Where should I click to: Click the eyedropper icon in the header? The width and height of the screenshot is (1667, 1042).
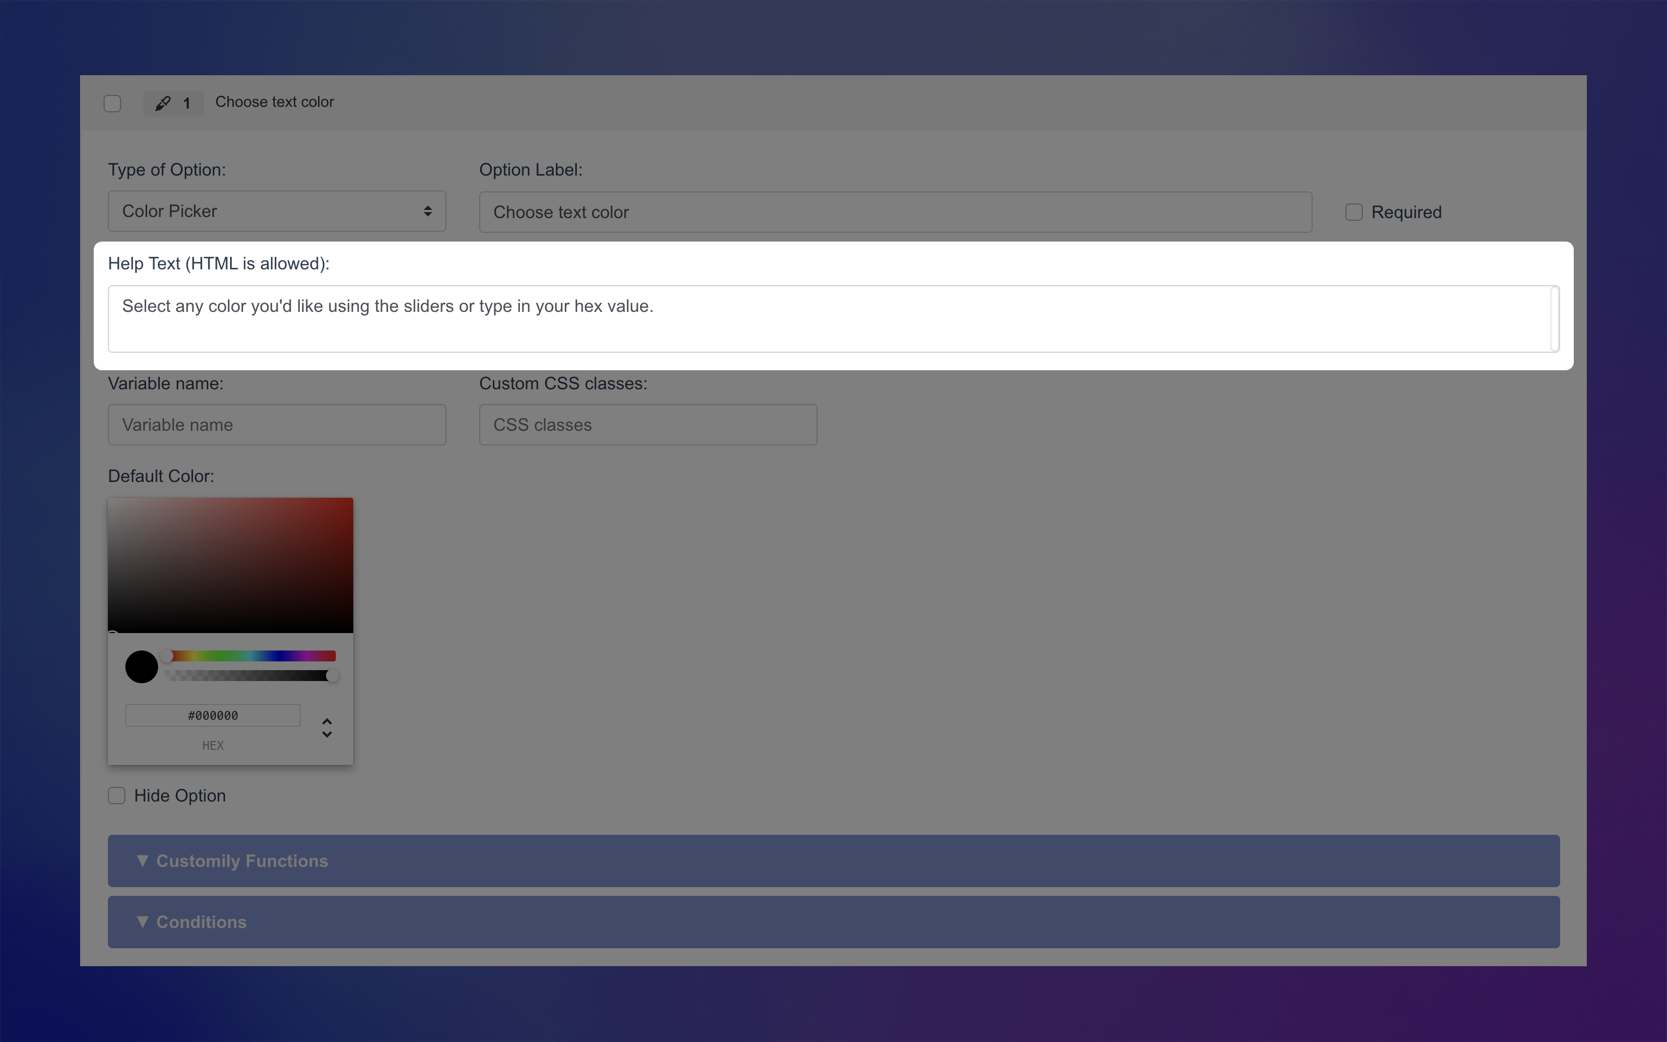pyautogui.click(x=162, y=104)
